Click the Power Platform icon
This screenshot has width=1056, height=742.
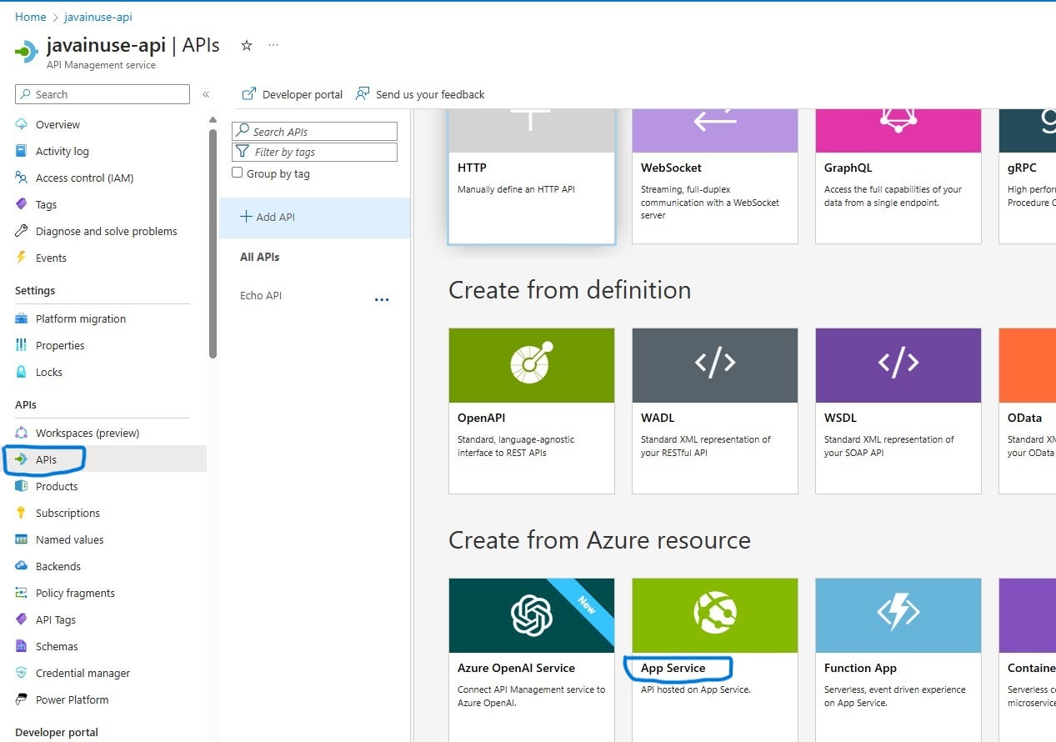click(x=22, y=699)
